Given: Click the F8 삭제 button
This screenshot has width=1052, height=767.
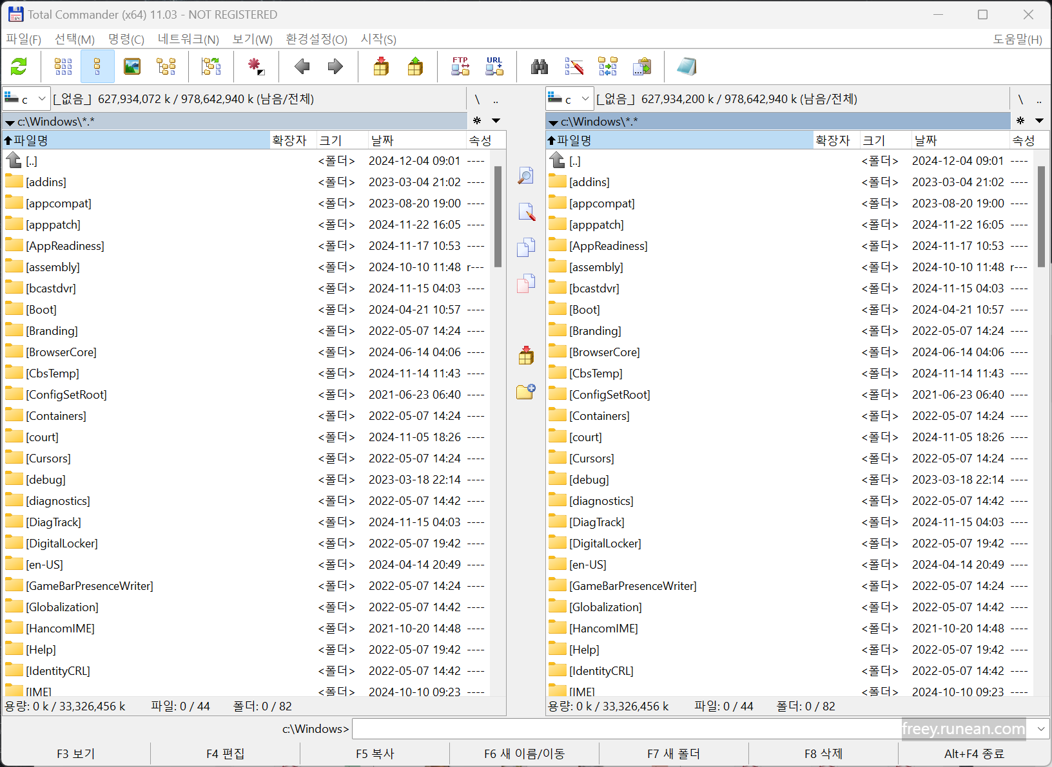Looking at the screenshot, I should (x=824, y=753).
